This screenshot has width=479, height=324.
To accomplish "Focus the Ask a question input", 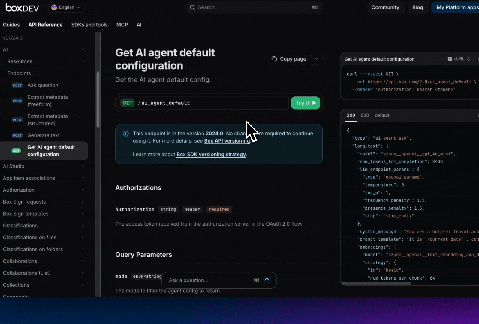I will click(x=210, y=280).
